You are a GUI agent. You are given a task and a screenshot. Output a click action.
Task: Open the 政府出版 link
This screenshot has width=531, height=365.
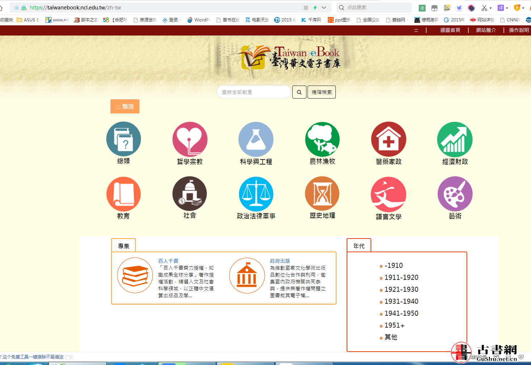(280, 261)
